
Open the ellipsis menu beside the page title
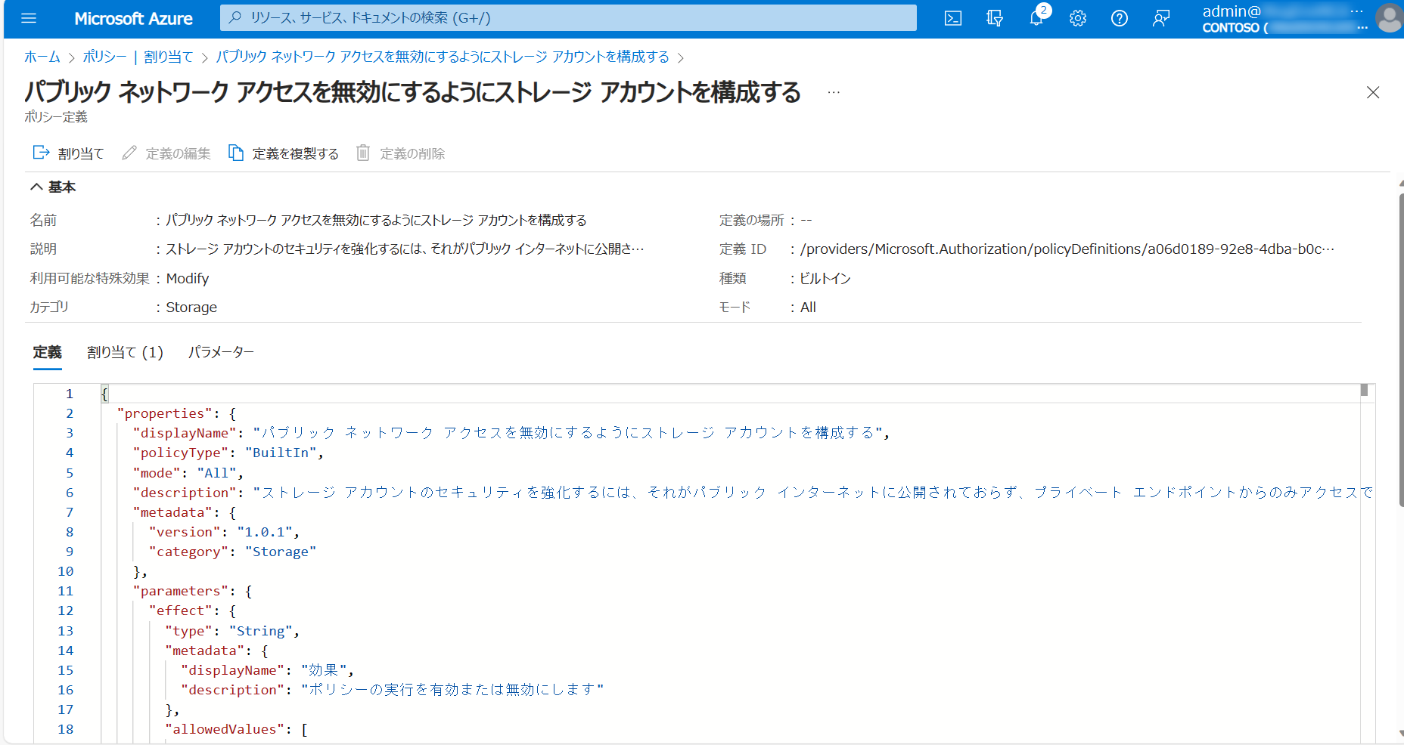834,92
